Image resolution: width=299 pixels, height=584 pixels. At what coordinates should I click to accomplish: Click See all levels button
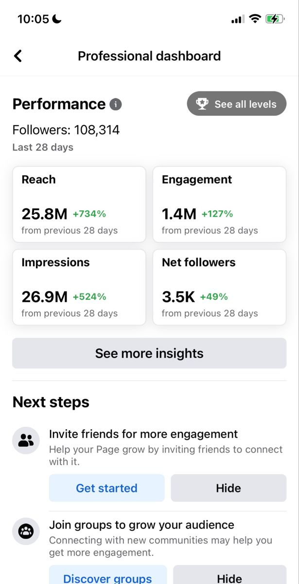[x=237, y=104]
